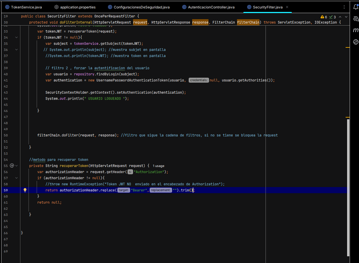Click sticky line 30 doFilterInternal header
The height and width of the screenshot is (263, 359).
tap(185, 22)
